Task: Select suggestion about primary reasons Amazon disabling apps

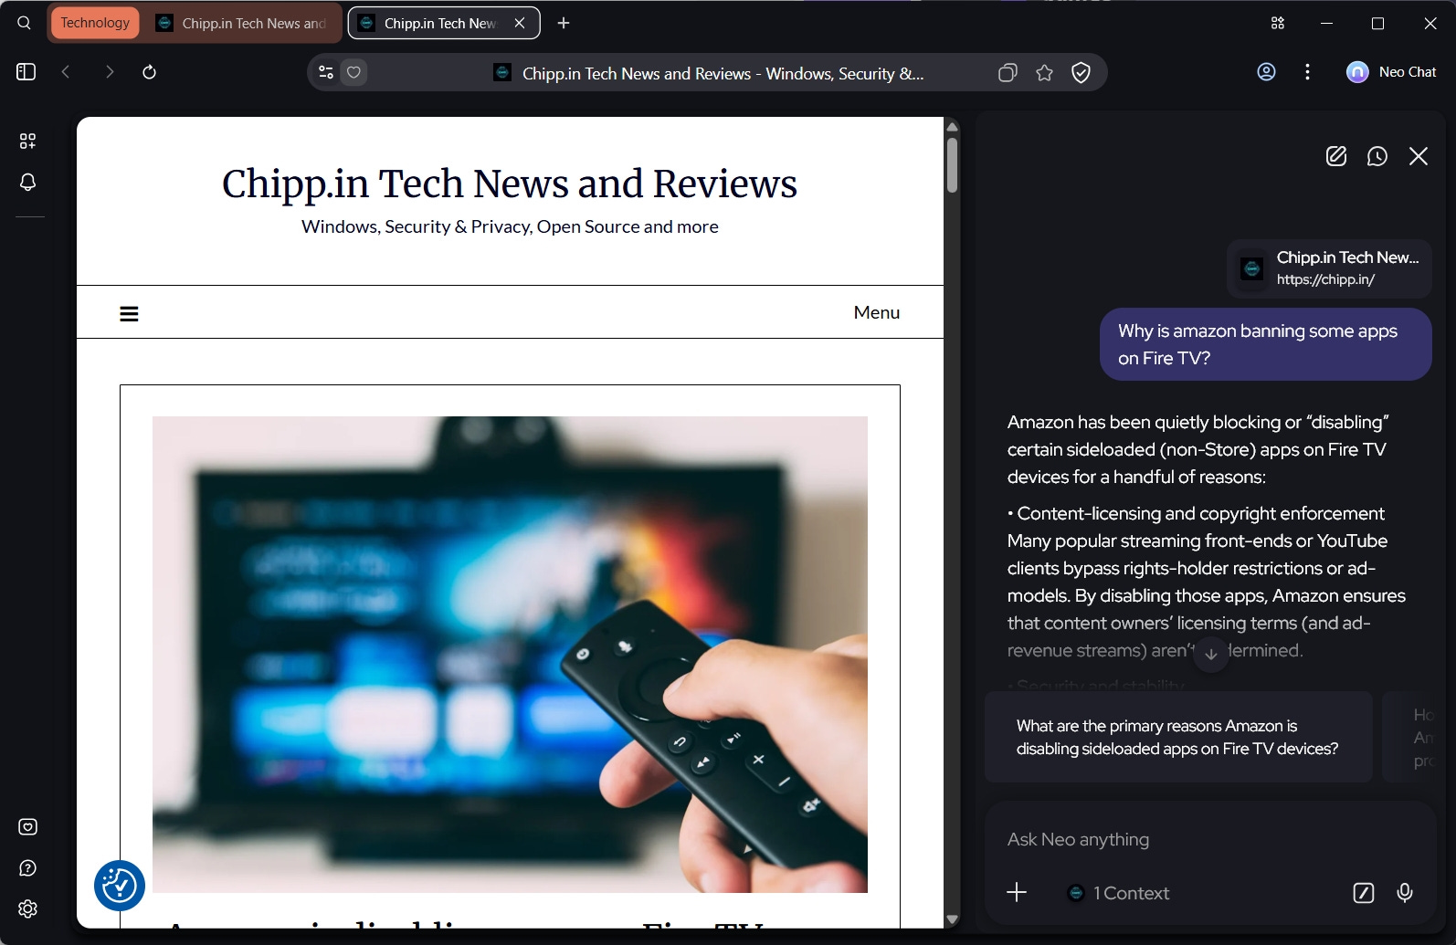Action: (1178, 737)
